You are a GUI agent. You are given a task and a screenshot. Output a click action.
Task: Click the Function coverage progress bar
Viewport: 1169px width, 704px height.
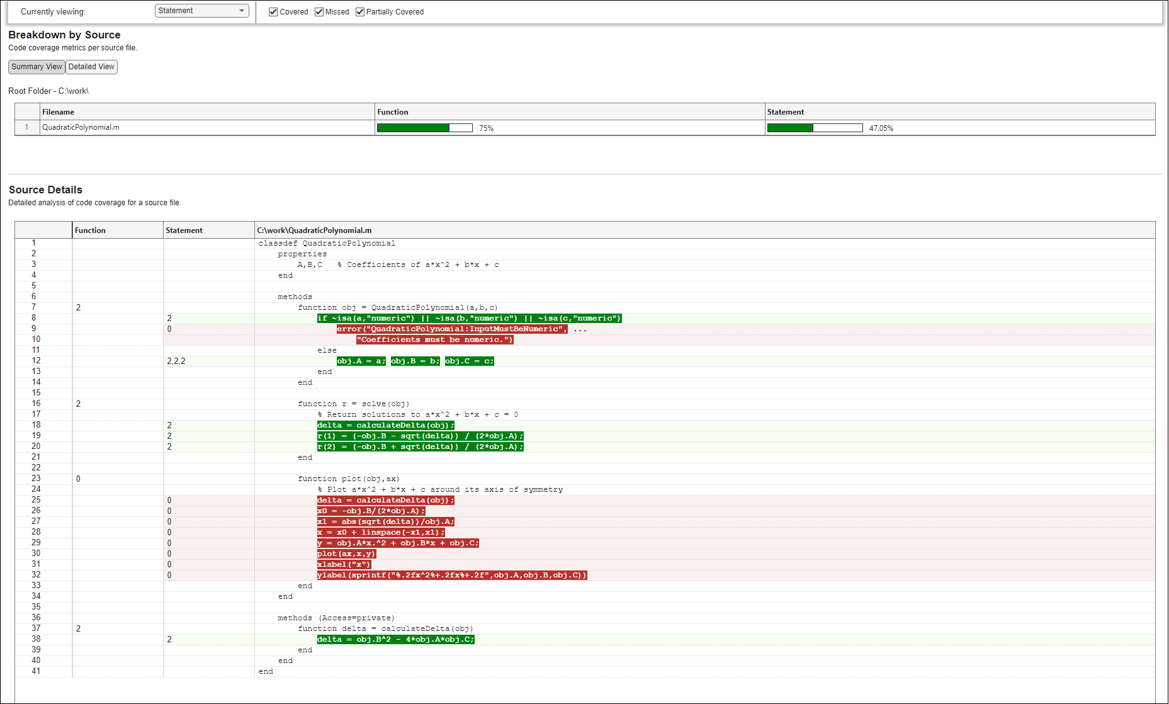click(424, 128)
